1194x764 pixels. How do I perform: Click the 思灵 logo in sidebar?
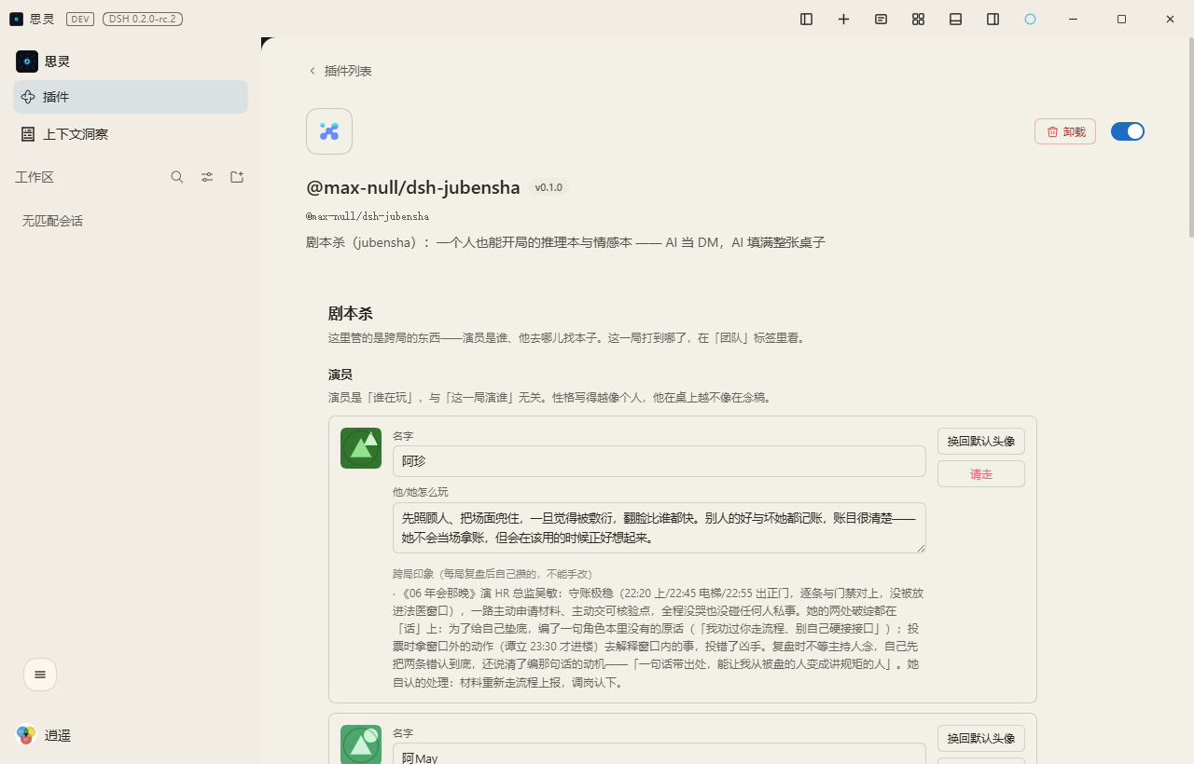pos(27,61)
